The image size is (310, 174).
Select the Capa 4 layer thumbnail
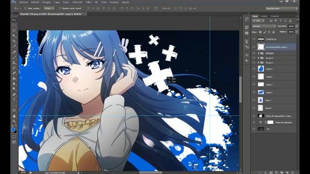pyautogui.click(x=261, y=69)
